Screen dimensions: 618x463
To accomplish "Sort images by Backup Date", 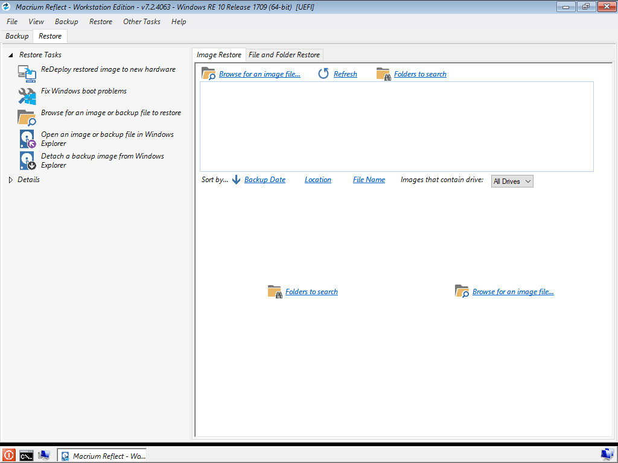I will pos(265,180).
